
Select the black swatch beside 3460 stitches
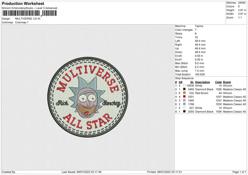point(184,89)
